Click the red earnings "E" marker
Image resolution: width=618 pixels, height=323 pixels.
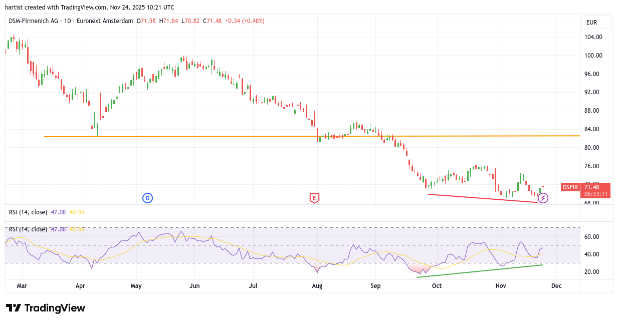click(314, 198)
